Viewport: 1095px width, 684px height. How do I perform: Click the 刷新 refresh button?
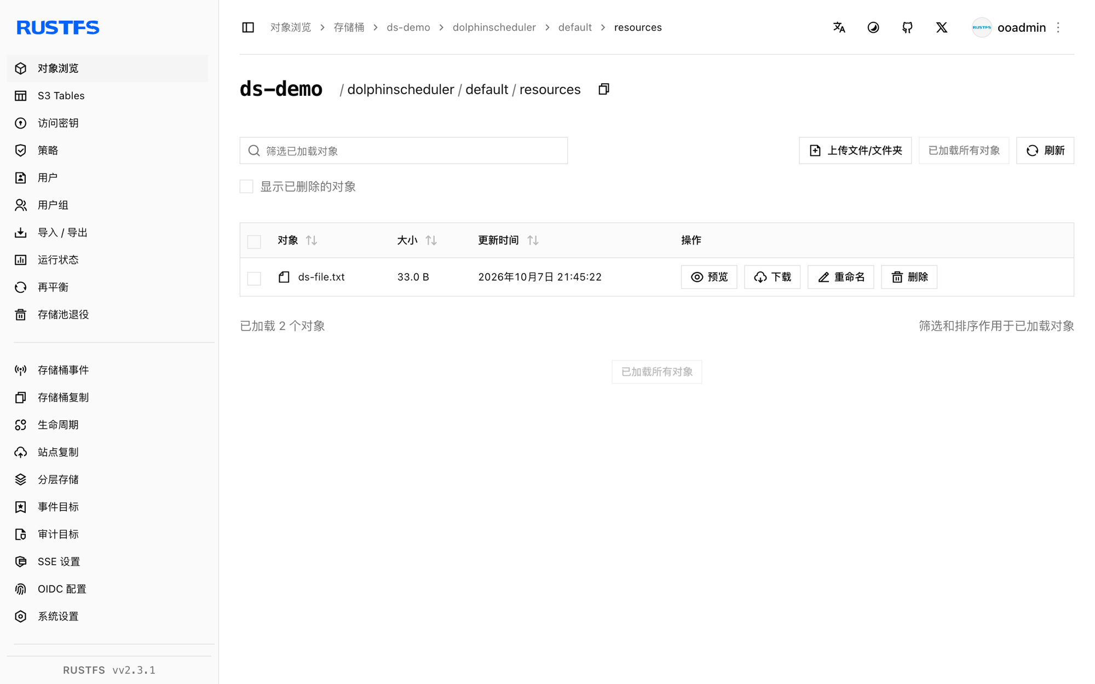tap(1045, 150)
